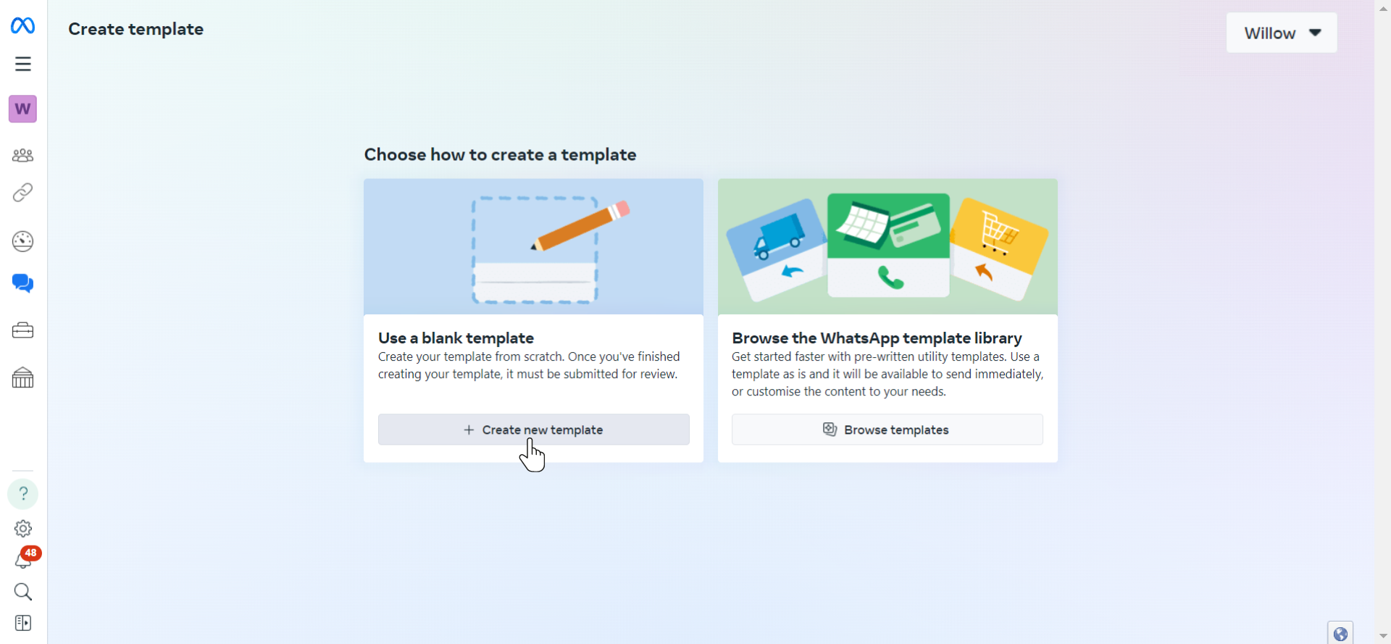Click the 'Use a blank template' heading

tap(456, 338)
